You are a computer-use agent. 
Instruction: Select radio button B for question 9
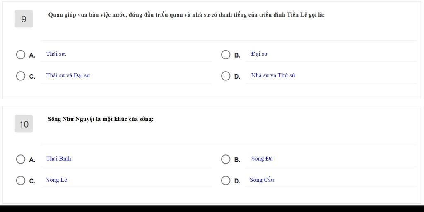(226, 55)
